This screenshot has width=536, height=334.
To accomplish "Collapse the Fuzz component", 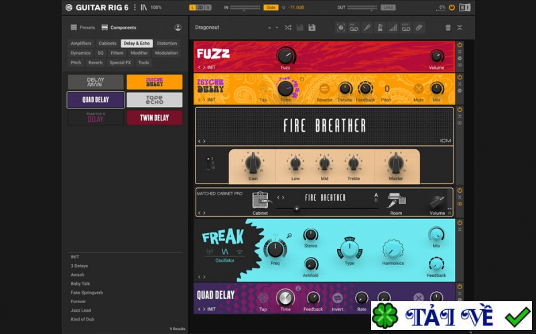I will [460, 52].
